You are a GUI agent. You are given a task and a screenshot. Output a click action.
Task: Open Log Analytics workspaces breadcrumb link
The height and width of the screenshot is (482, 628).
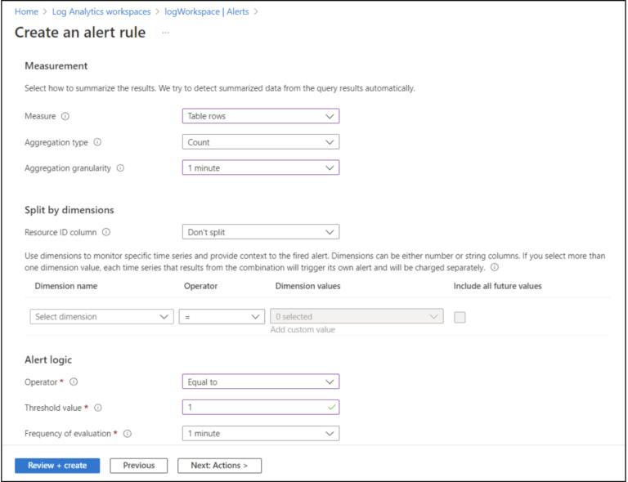click(x=102, y=11)
